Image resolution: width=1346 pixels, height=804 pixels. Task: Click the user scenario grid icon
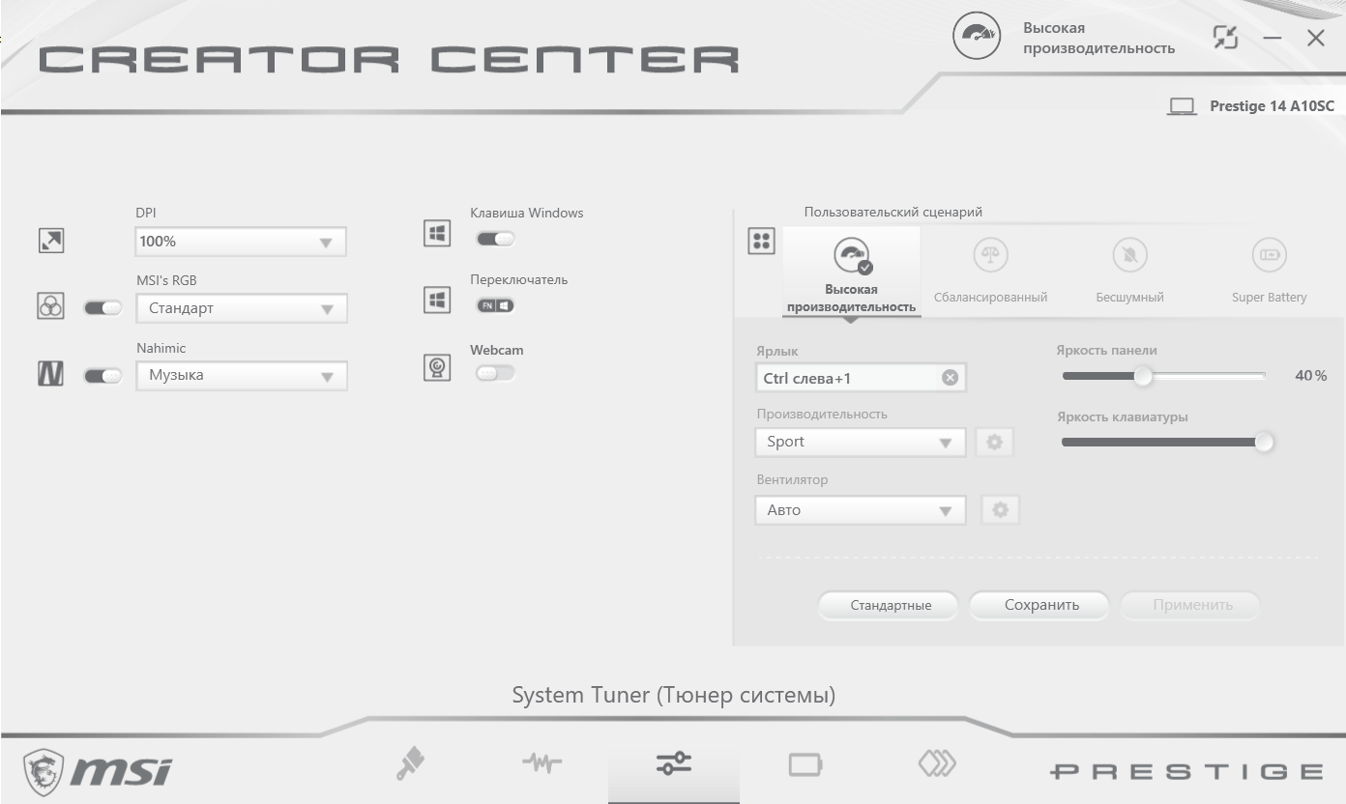(x=762, y=242)
